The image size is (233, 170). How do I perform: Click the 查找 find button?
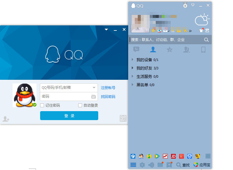tap(183, 165)
